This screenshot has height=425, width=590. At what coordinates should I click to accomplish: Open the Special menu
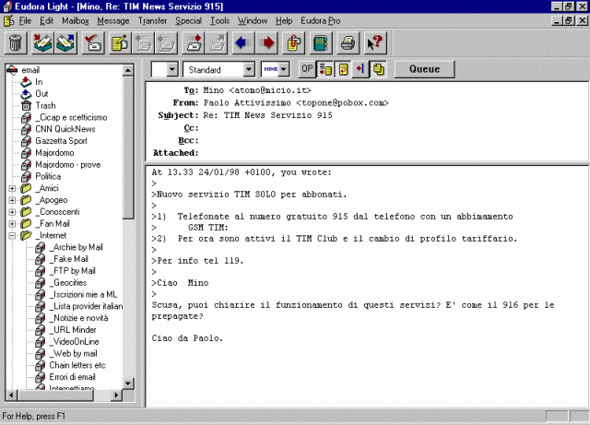point(188,20)
